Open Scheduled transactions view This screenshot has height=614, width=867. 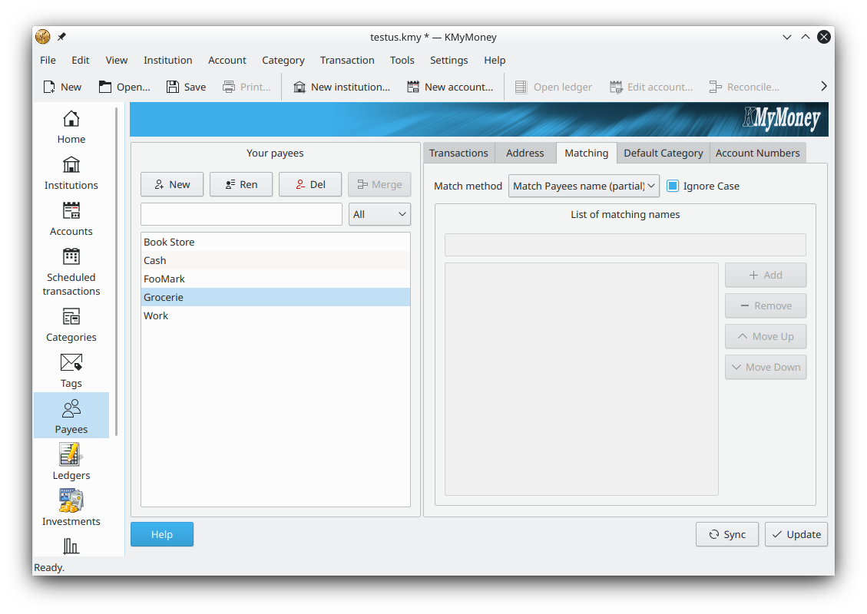pos(71,272)
